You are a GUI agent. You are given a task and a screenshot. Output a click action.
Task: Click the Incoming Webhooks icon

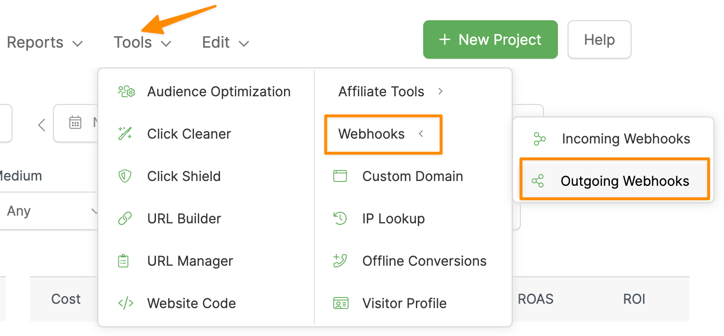[x=540, y=139]
